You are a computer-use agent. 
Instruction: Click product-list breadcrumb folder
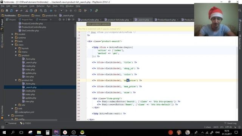[50, 15]
